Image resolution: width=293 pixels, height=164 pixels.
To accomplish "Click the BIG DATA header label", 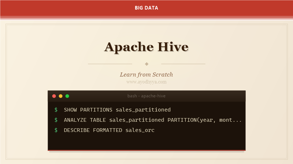I will pos(146,8).
